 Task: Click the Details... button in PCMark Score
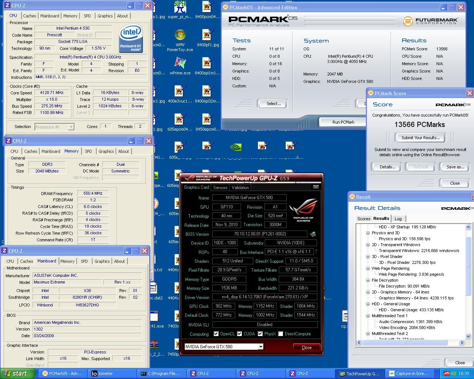coord(387,167)
